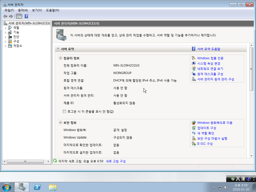The height and width of the screenshot is (192, 256).
Task: Open the 서버 요약 도움말 link
Action: [x=209, y=49]
